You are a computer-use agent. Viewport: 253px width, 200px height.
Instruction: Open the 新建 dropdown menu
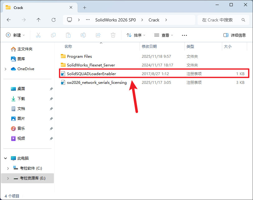[16, 35]
